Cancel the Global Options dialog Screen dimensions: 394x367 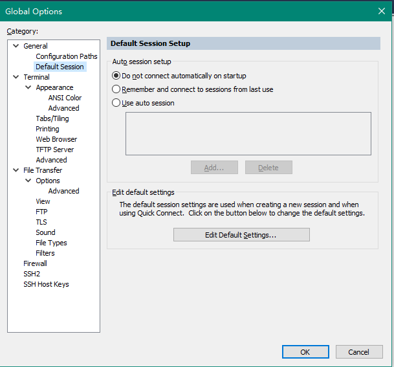tap(358, 352)
